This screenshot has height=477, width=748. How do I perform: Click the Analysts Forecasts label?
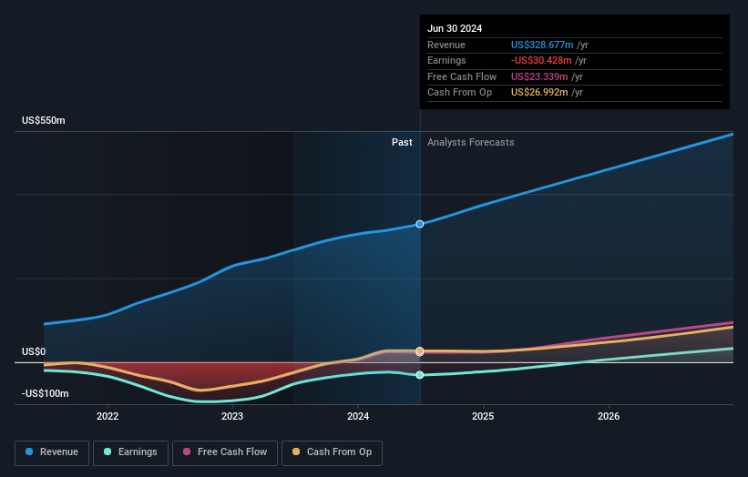(x=470, y=143)
